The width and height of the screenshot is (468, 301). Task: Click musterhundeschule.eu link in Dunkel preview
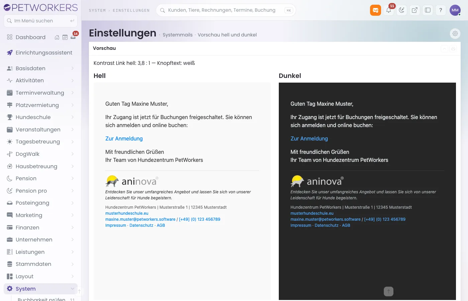click(312, 213)
